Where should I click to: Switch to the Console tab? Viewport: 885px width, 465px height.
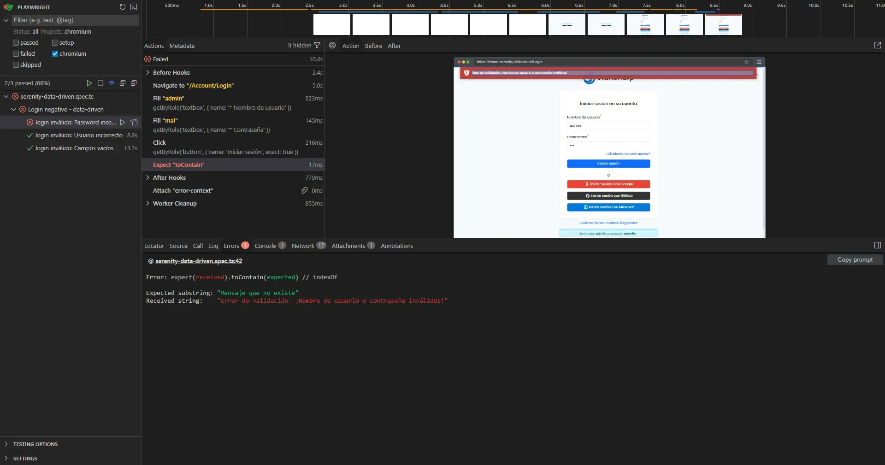pyautogui.click(x=266, y=246)
